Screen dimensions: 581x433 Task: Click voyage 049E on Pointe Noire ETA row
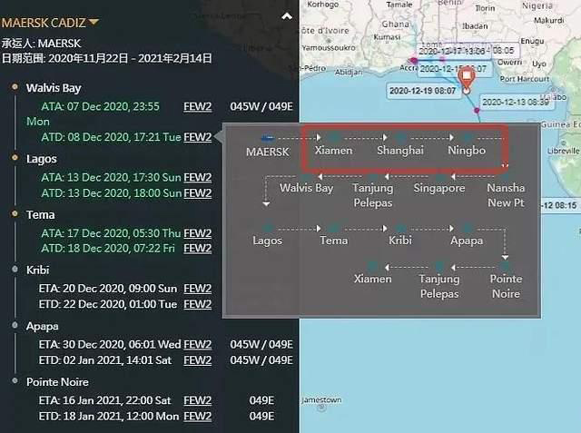coord(261,400)
